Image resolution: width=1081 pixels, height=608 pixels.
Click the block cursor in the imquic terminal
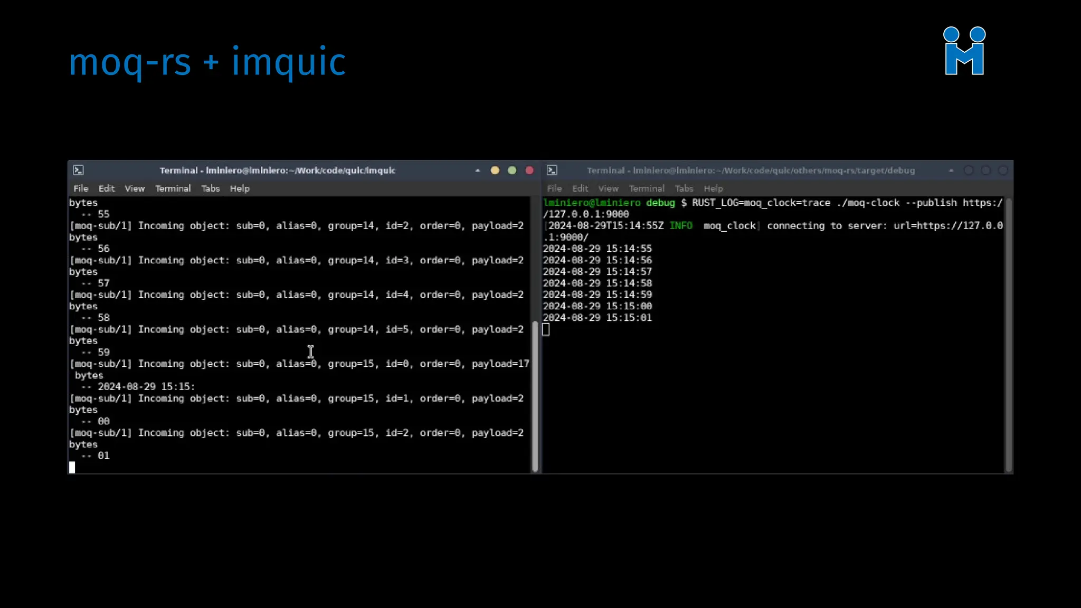pos(72,467)
